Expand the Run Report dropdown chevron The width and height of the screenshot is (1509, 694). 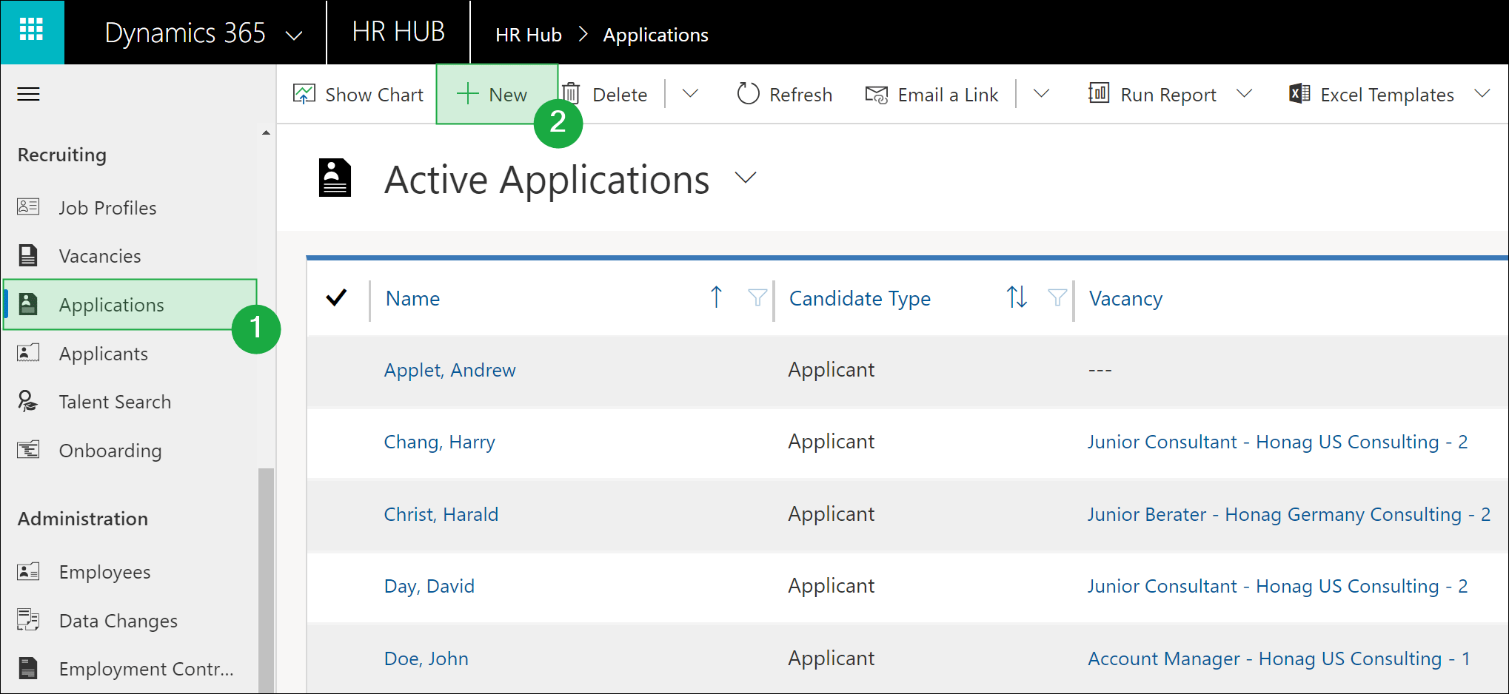(1245, 94)
